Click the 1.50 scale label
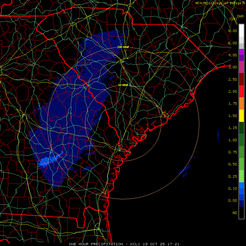The width and height of the screenshot is (246, 246). pos(233,116)
